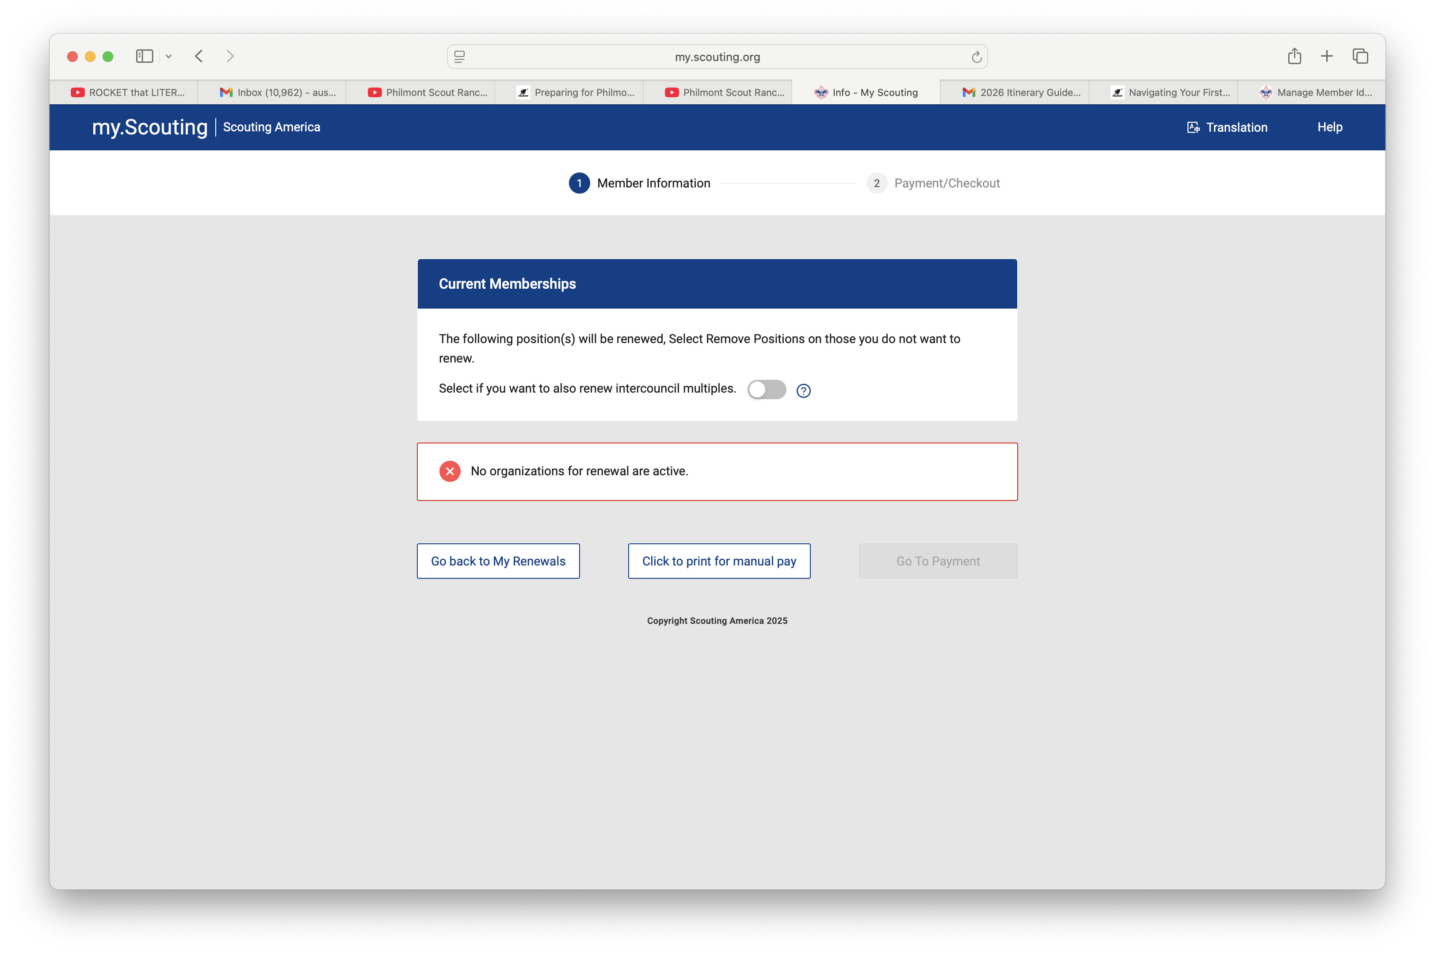Screen dimensions: 1435x955
Task: Open the share menu
Action: pos(1294,55)
